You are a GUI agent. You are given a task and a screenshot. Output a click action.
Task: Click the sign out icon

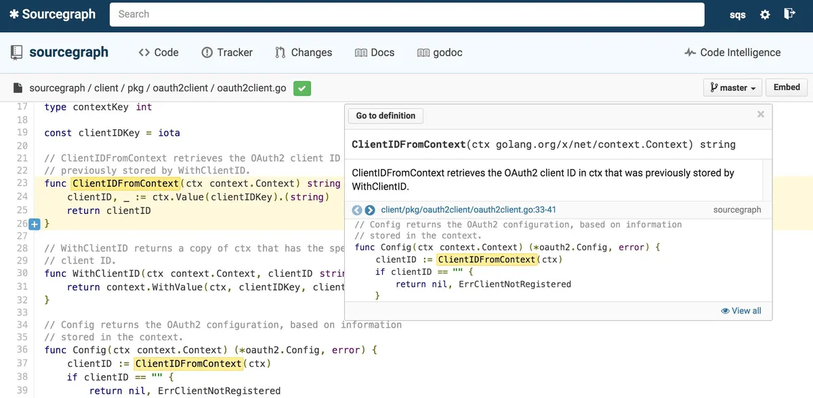789,14
